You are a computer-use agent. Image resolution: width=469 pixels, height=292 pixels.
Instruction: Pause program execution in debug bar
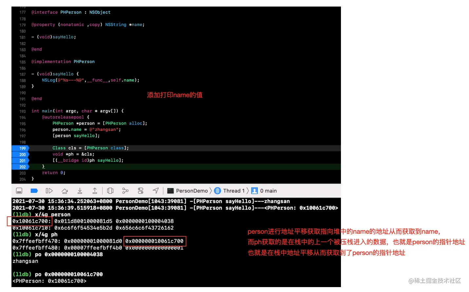(x=49, y=191)
